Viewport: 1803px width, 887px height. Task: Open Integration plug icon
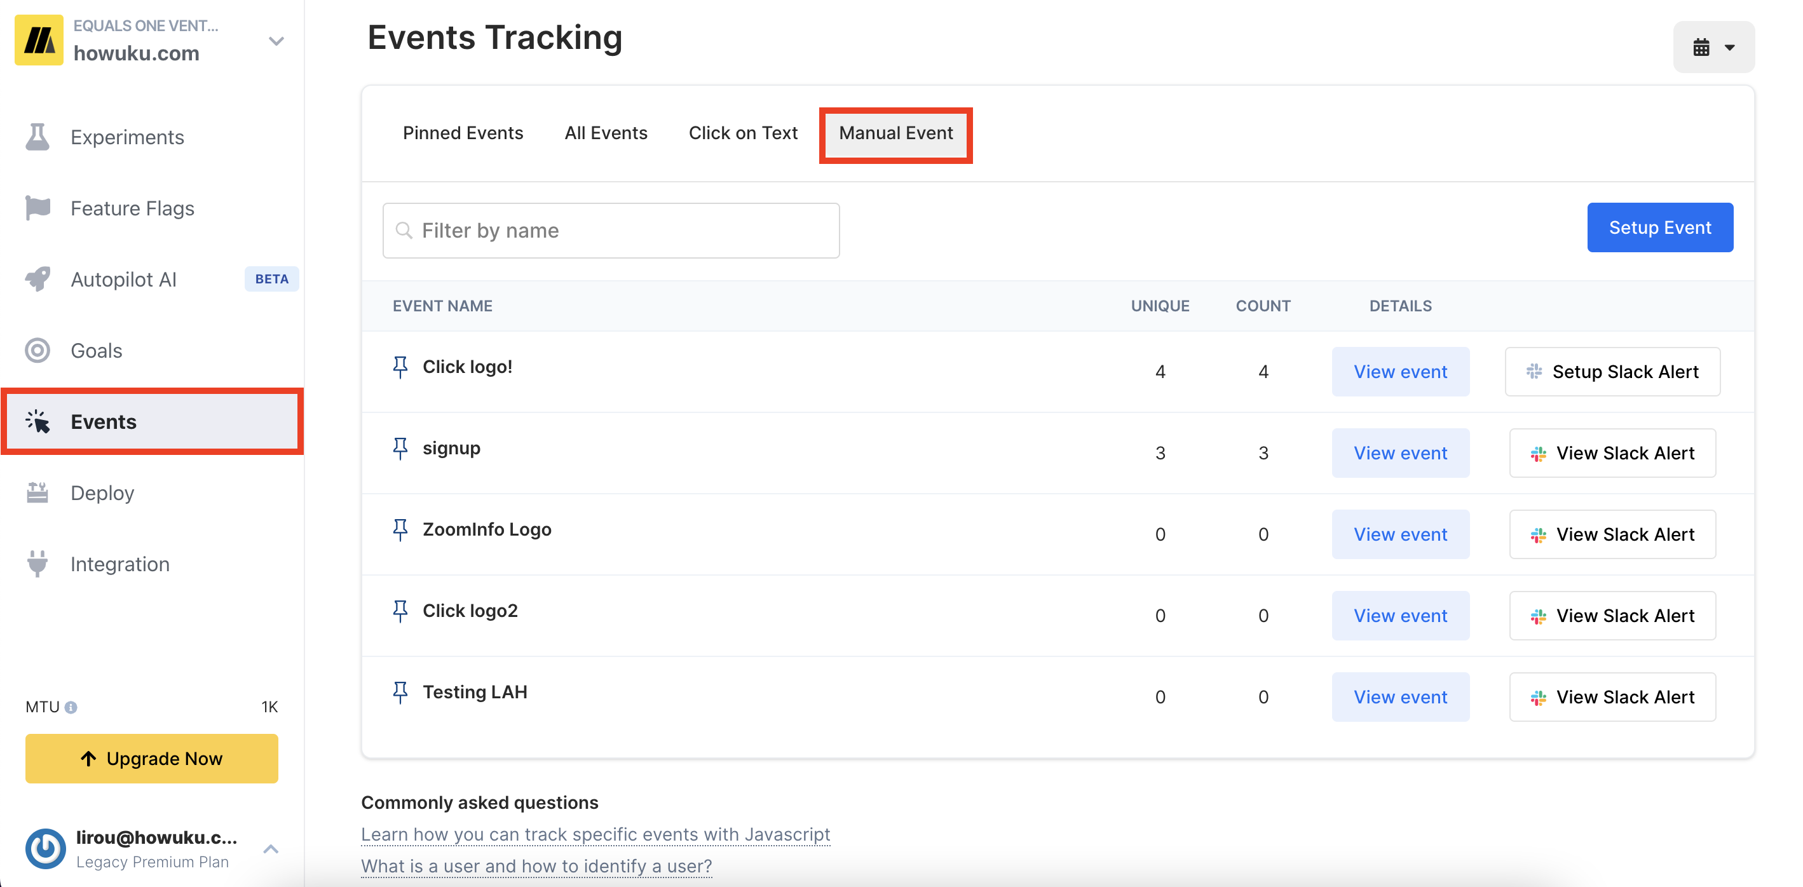[x=37, y=564]
